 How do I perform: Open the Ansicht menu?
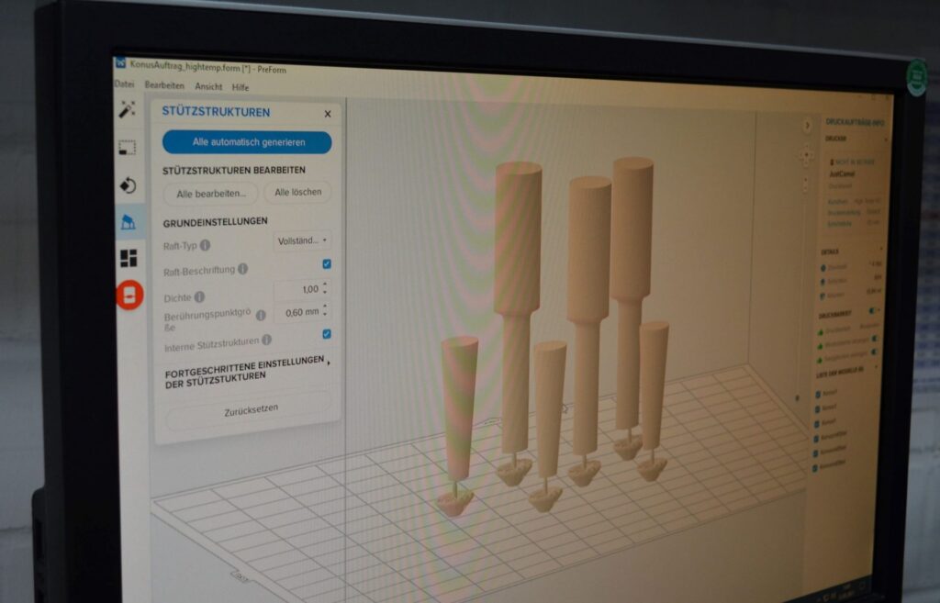208,86
